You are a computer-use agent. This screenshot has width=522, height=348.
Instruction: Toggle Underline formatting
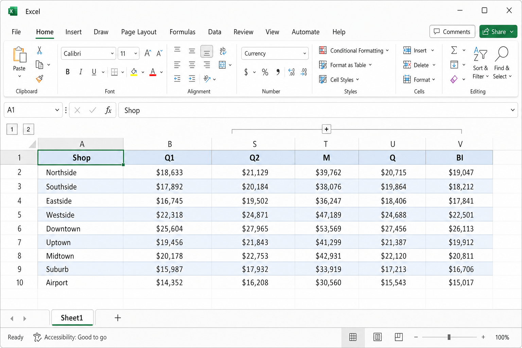click(x=94, y=72)
